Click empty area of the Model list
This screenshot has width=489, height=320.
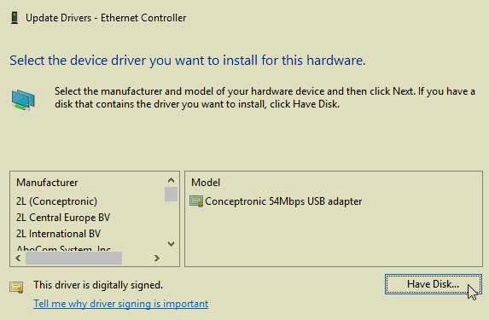[x=334, y=237]
